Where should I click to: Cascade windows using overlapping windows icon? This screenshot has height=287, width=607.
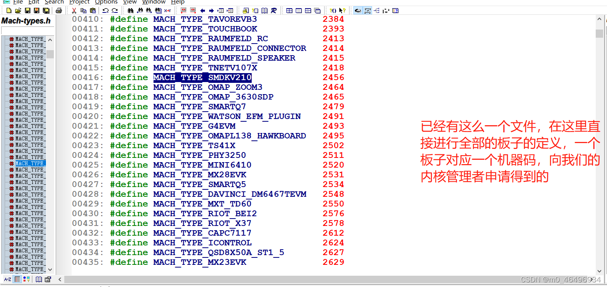point(317,10)
